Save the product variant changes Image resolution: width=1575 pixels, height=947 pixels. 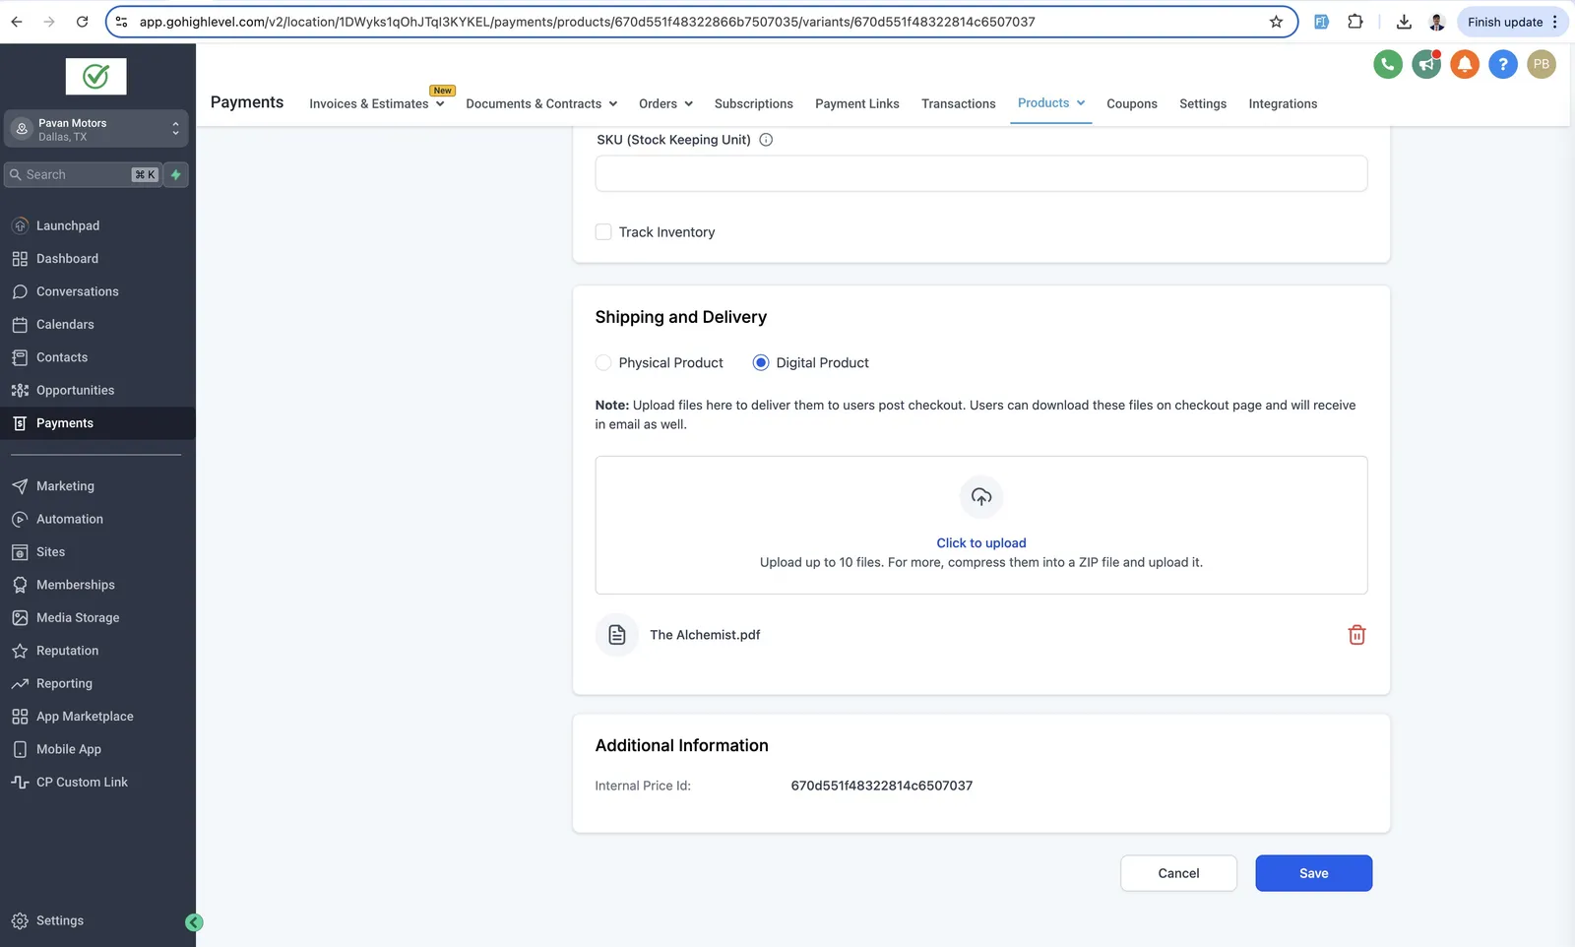tap(1314, 873)
